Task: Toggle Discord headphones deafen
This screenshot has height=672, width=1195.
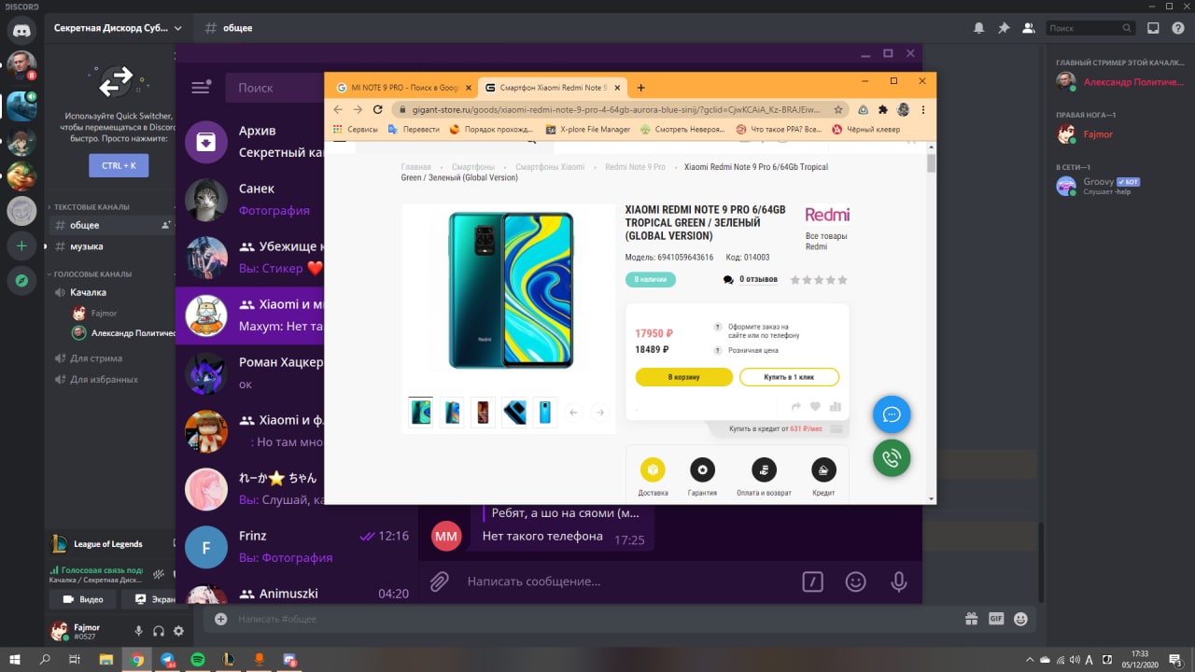Action: pos(159,632)
